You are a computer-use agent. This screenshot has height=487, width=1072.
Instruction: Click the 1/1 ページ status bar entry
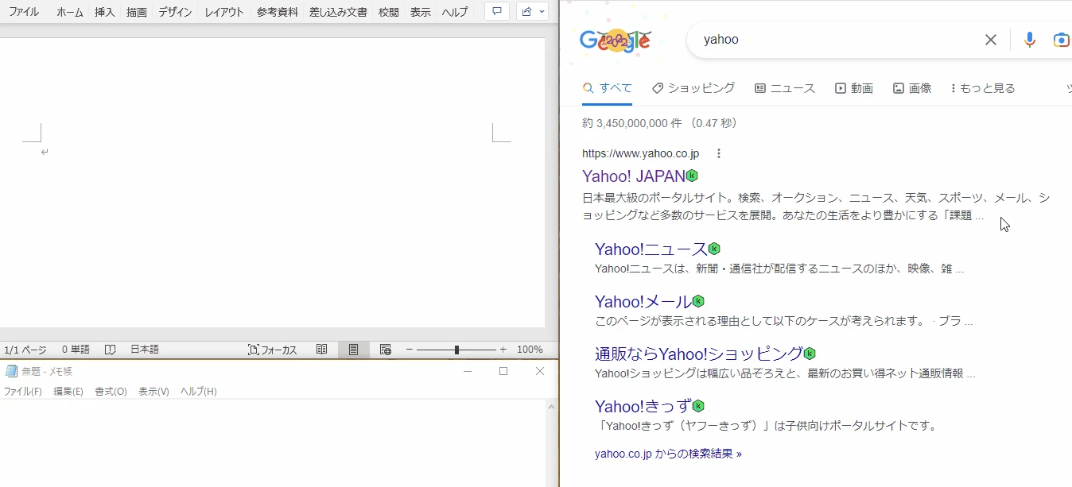[x=25, y=350]
